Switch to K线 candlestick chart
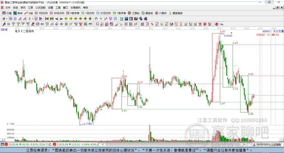 click(29, 13)
